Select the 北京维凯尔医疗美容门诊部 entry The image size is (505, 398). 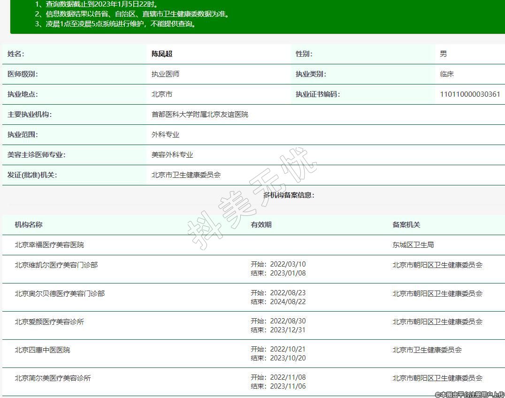click(56, 265)
